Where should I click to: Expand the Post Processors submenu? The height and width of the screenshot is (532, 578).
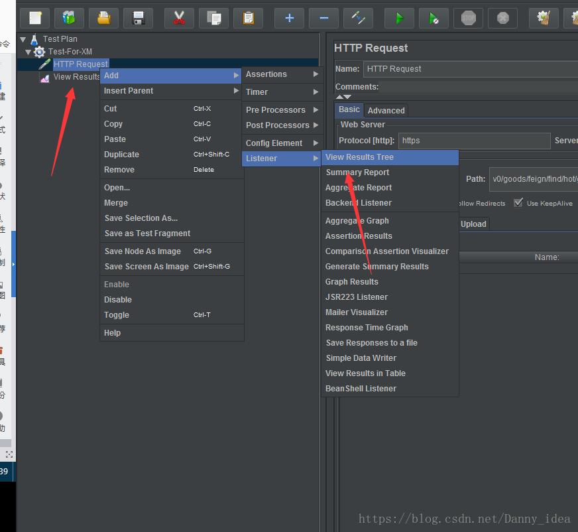tap(282, 125)
